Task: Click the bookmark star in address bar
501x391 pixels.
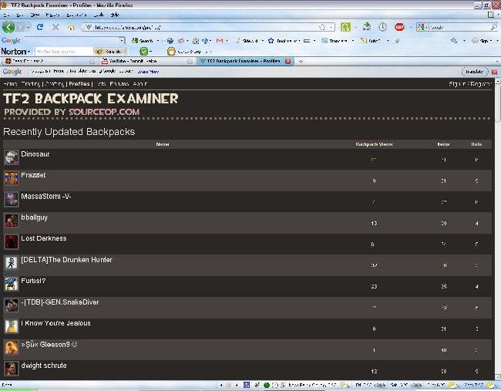Action: tap(322, 27)
